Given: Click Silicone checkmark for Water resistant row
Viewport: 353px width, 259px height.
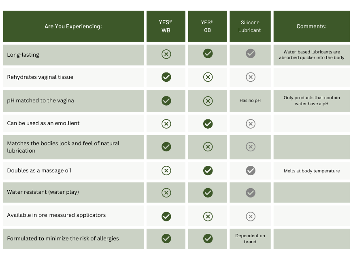Looking at the screenshot, I should pos(251,193).
